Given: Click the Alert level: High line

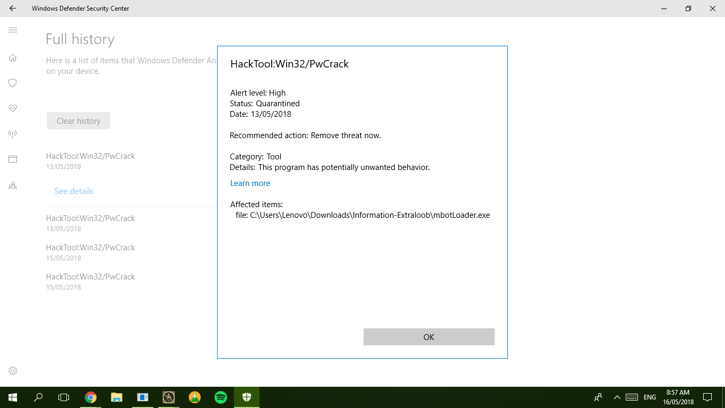Looking at the screenshot, I should click(258, 93).
